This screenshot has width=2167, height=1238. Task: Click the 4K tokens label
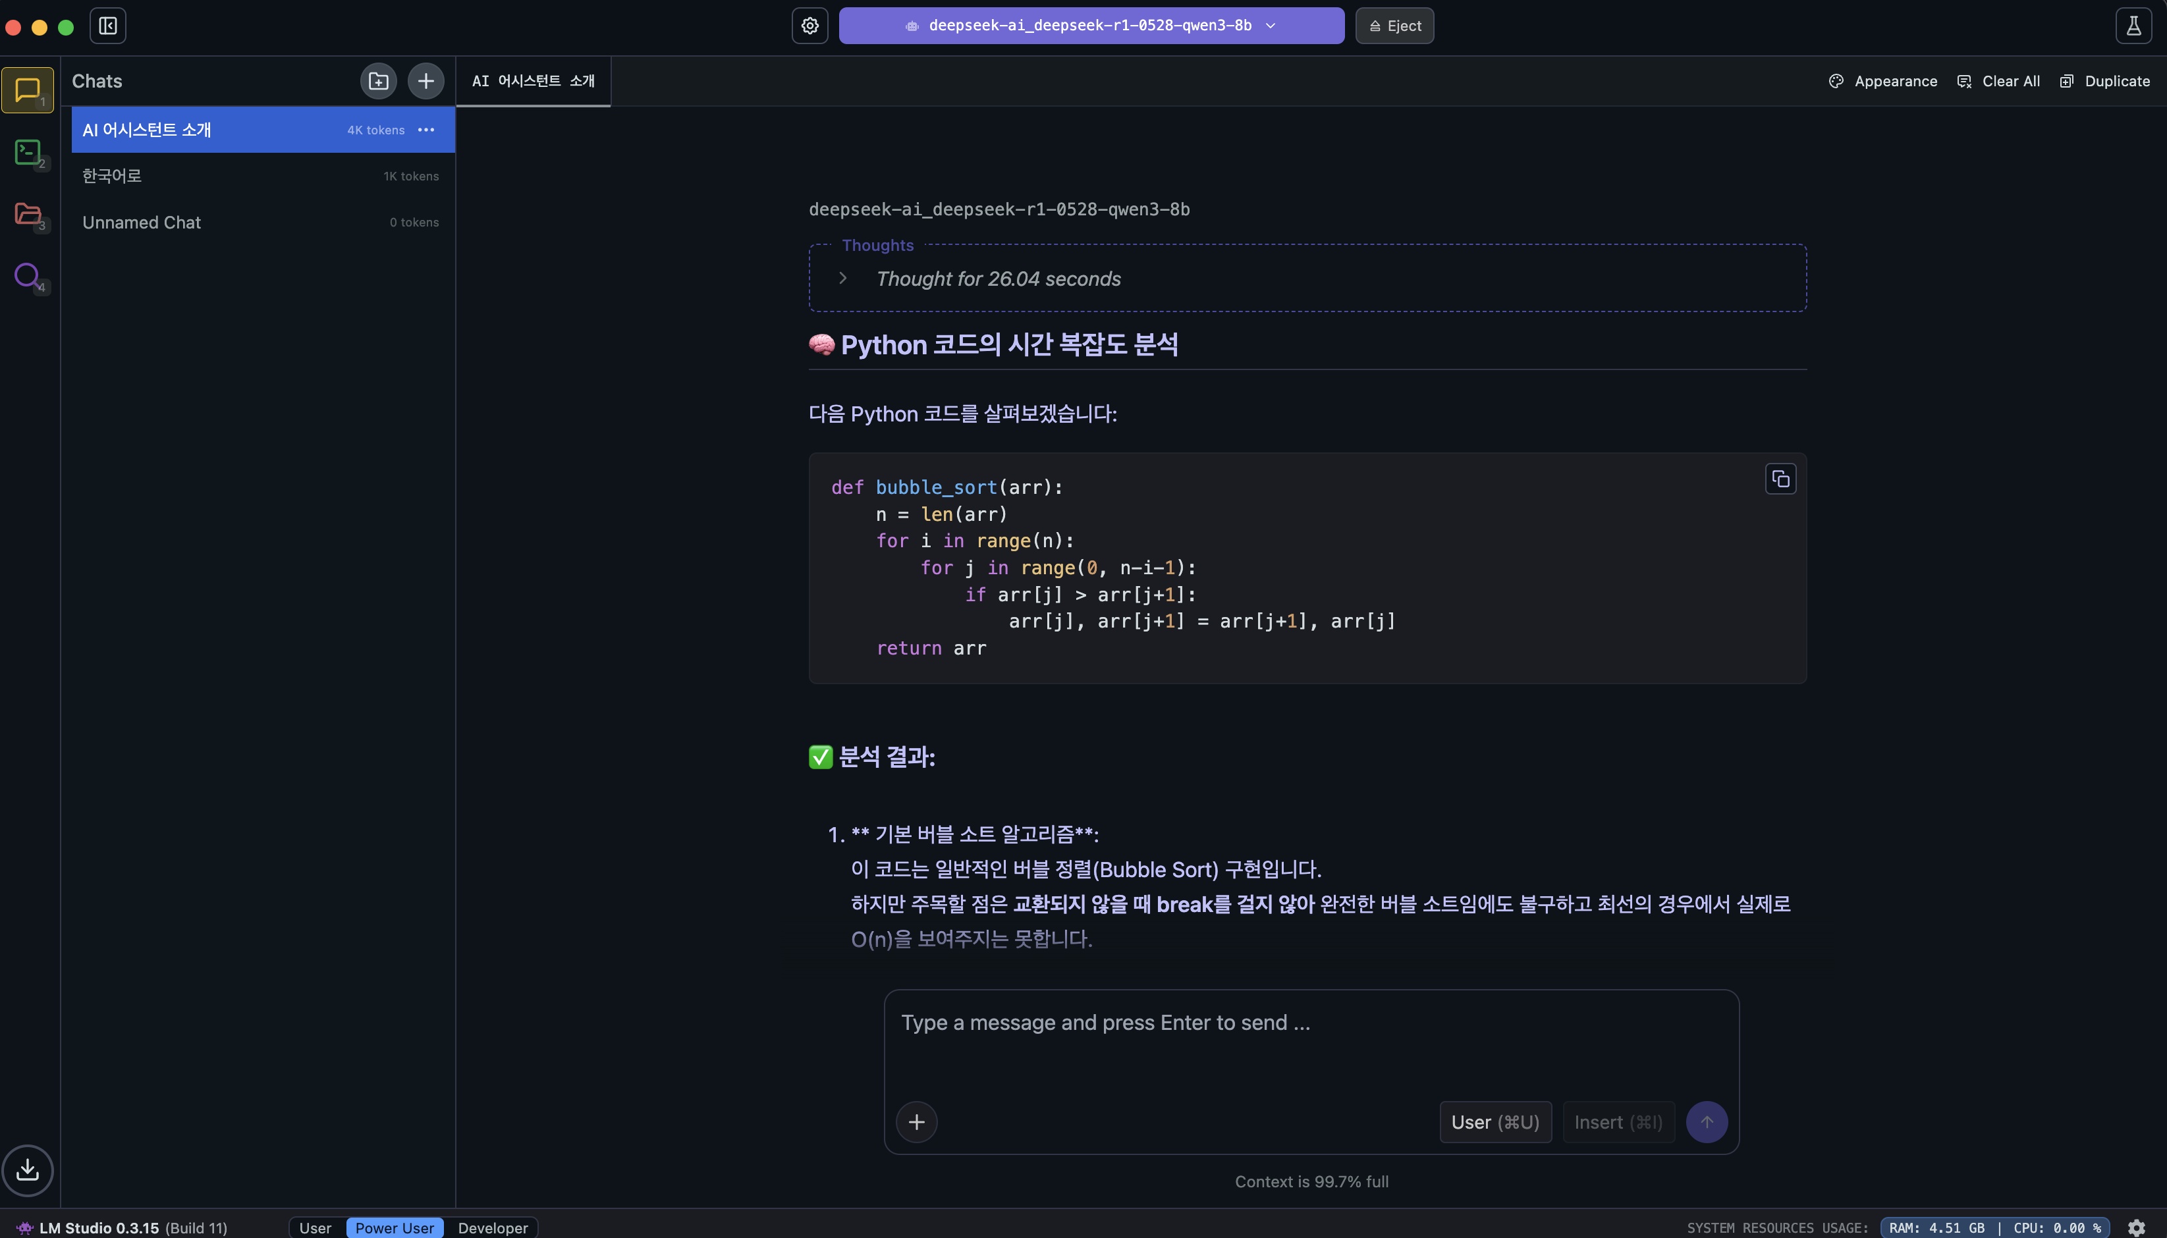point(376,130)
